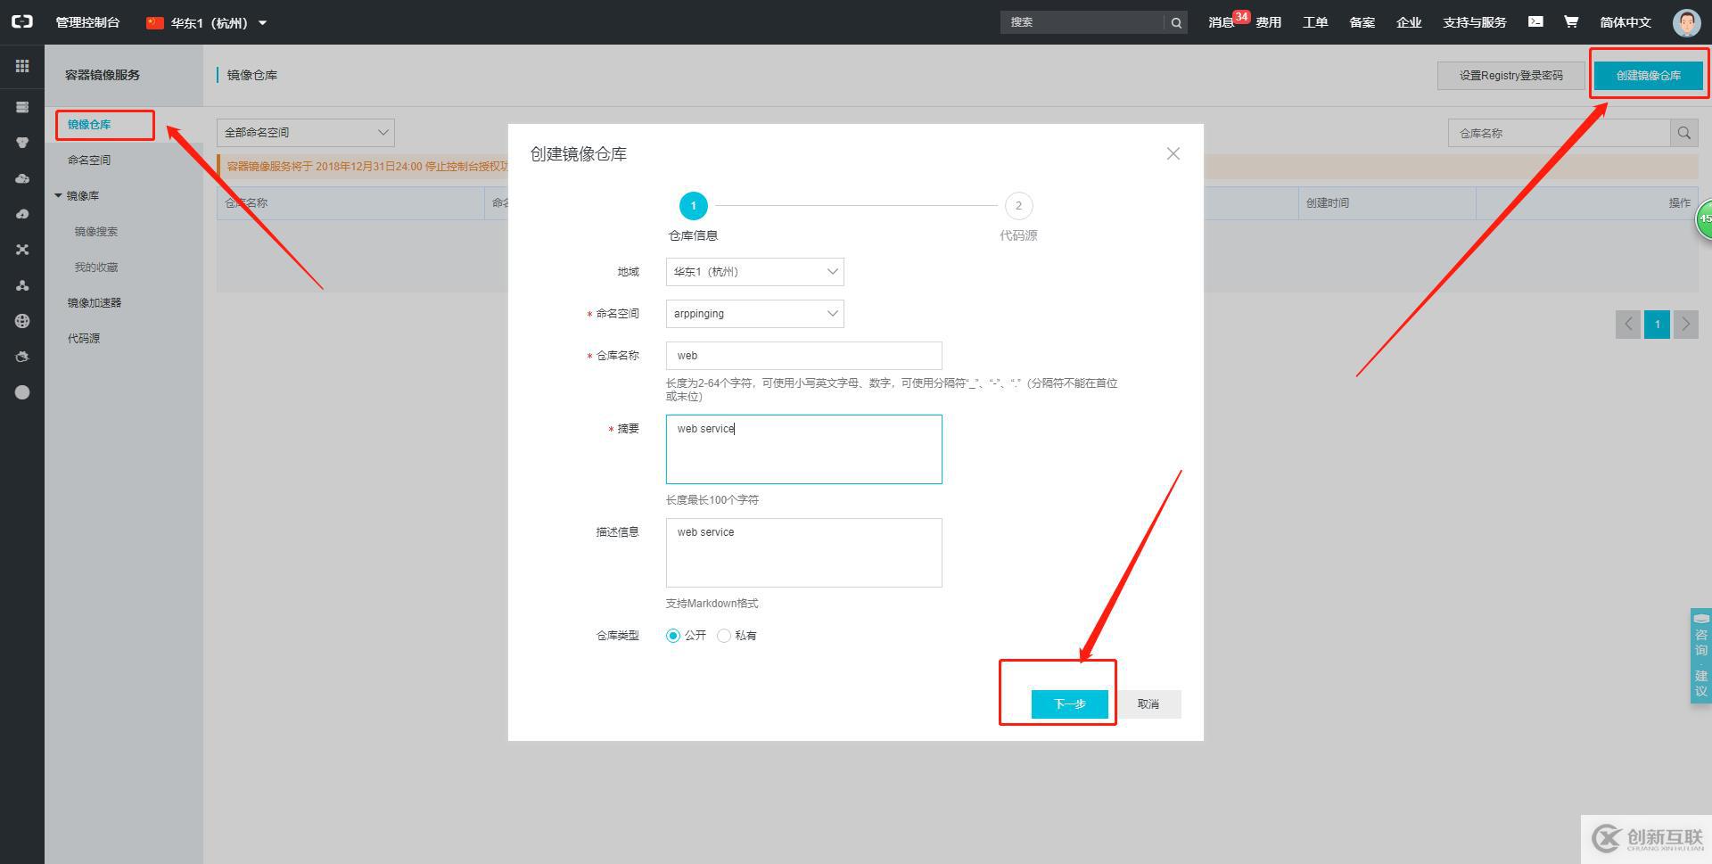The width and height of the screenshot is (1712, 864).
Task: Click the 创建镜像仓库 create repository button
Action: coord(1648,76)
